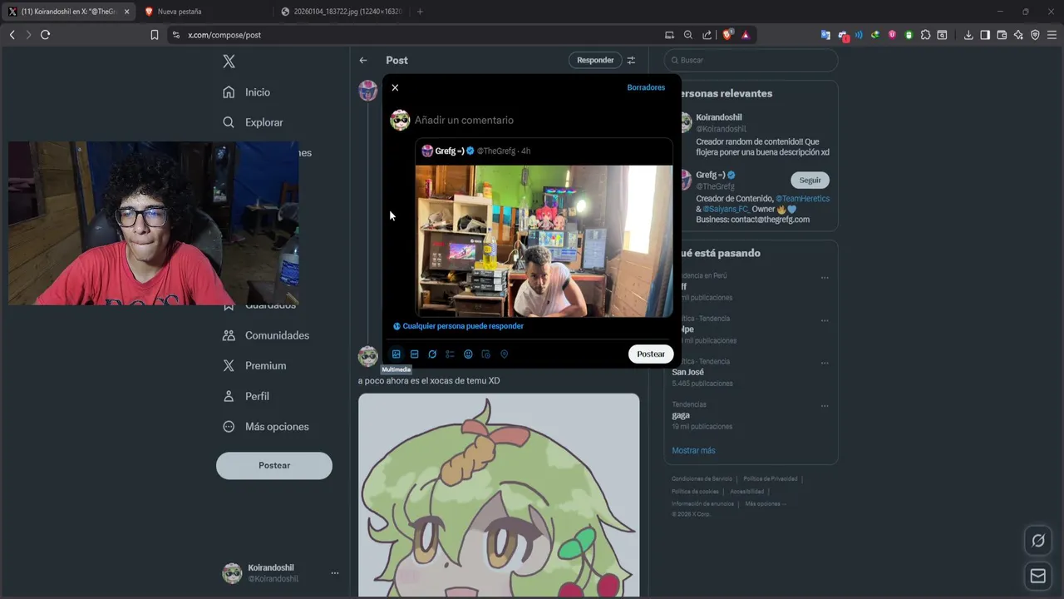Open Brave Leo AI sparkle icon
The height and width of the screenshot is (599, 1064).
coord(1018,35)
